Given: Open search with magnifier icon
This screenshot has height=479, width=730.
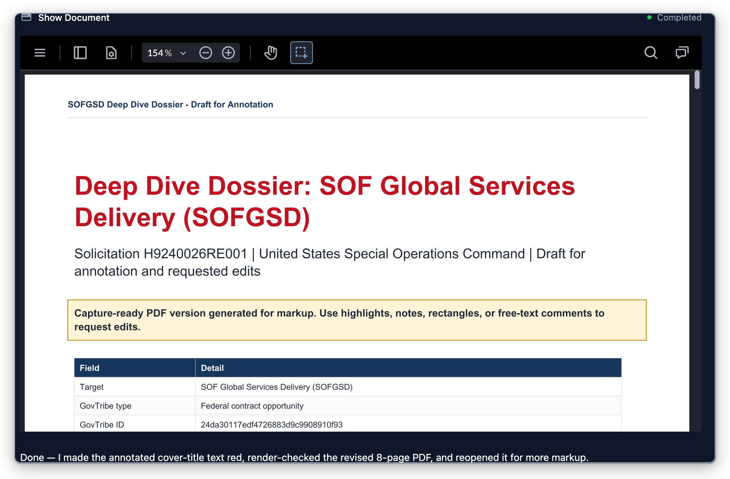Looking at the screenshot, I should [650, 53].
